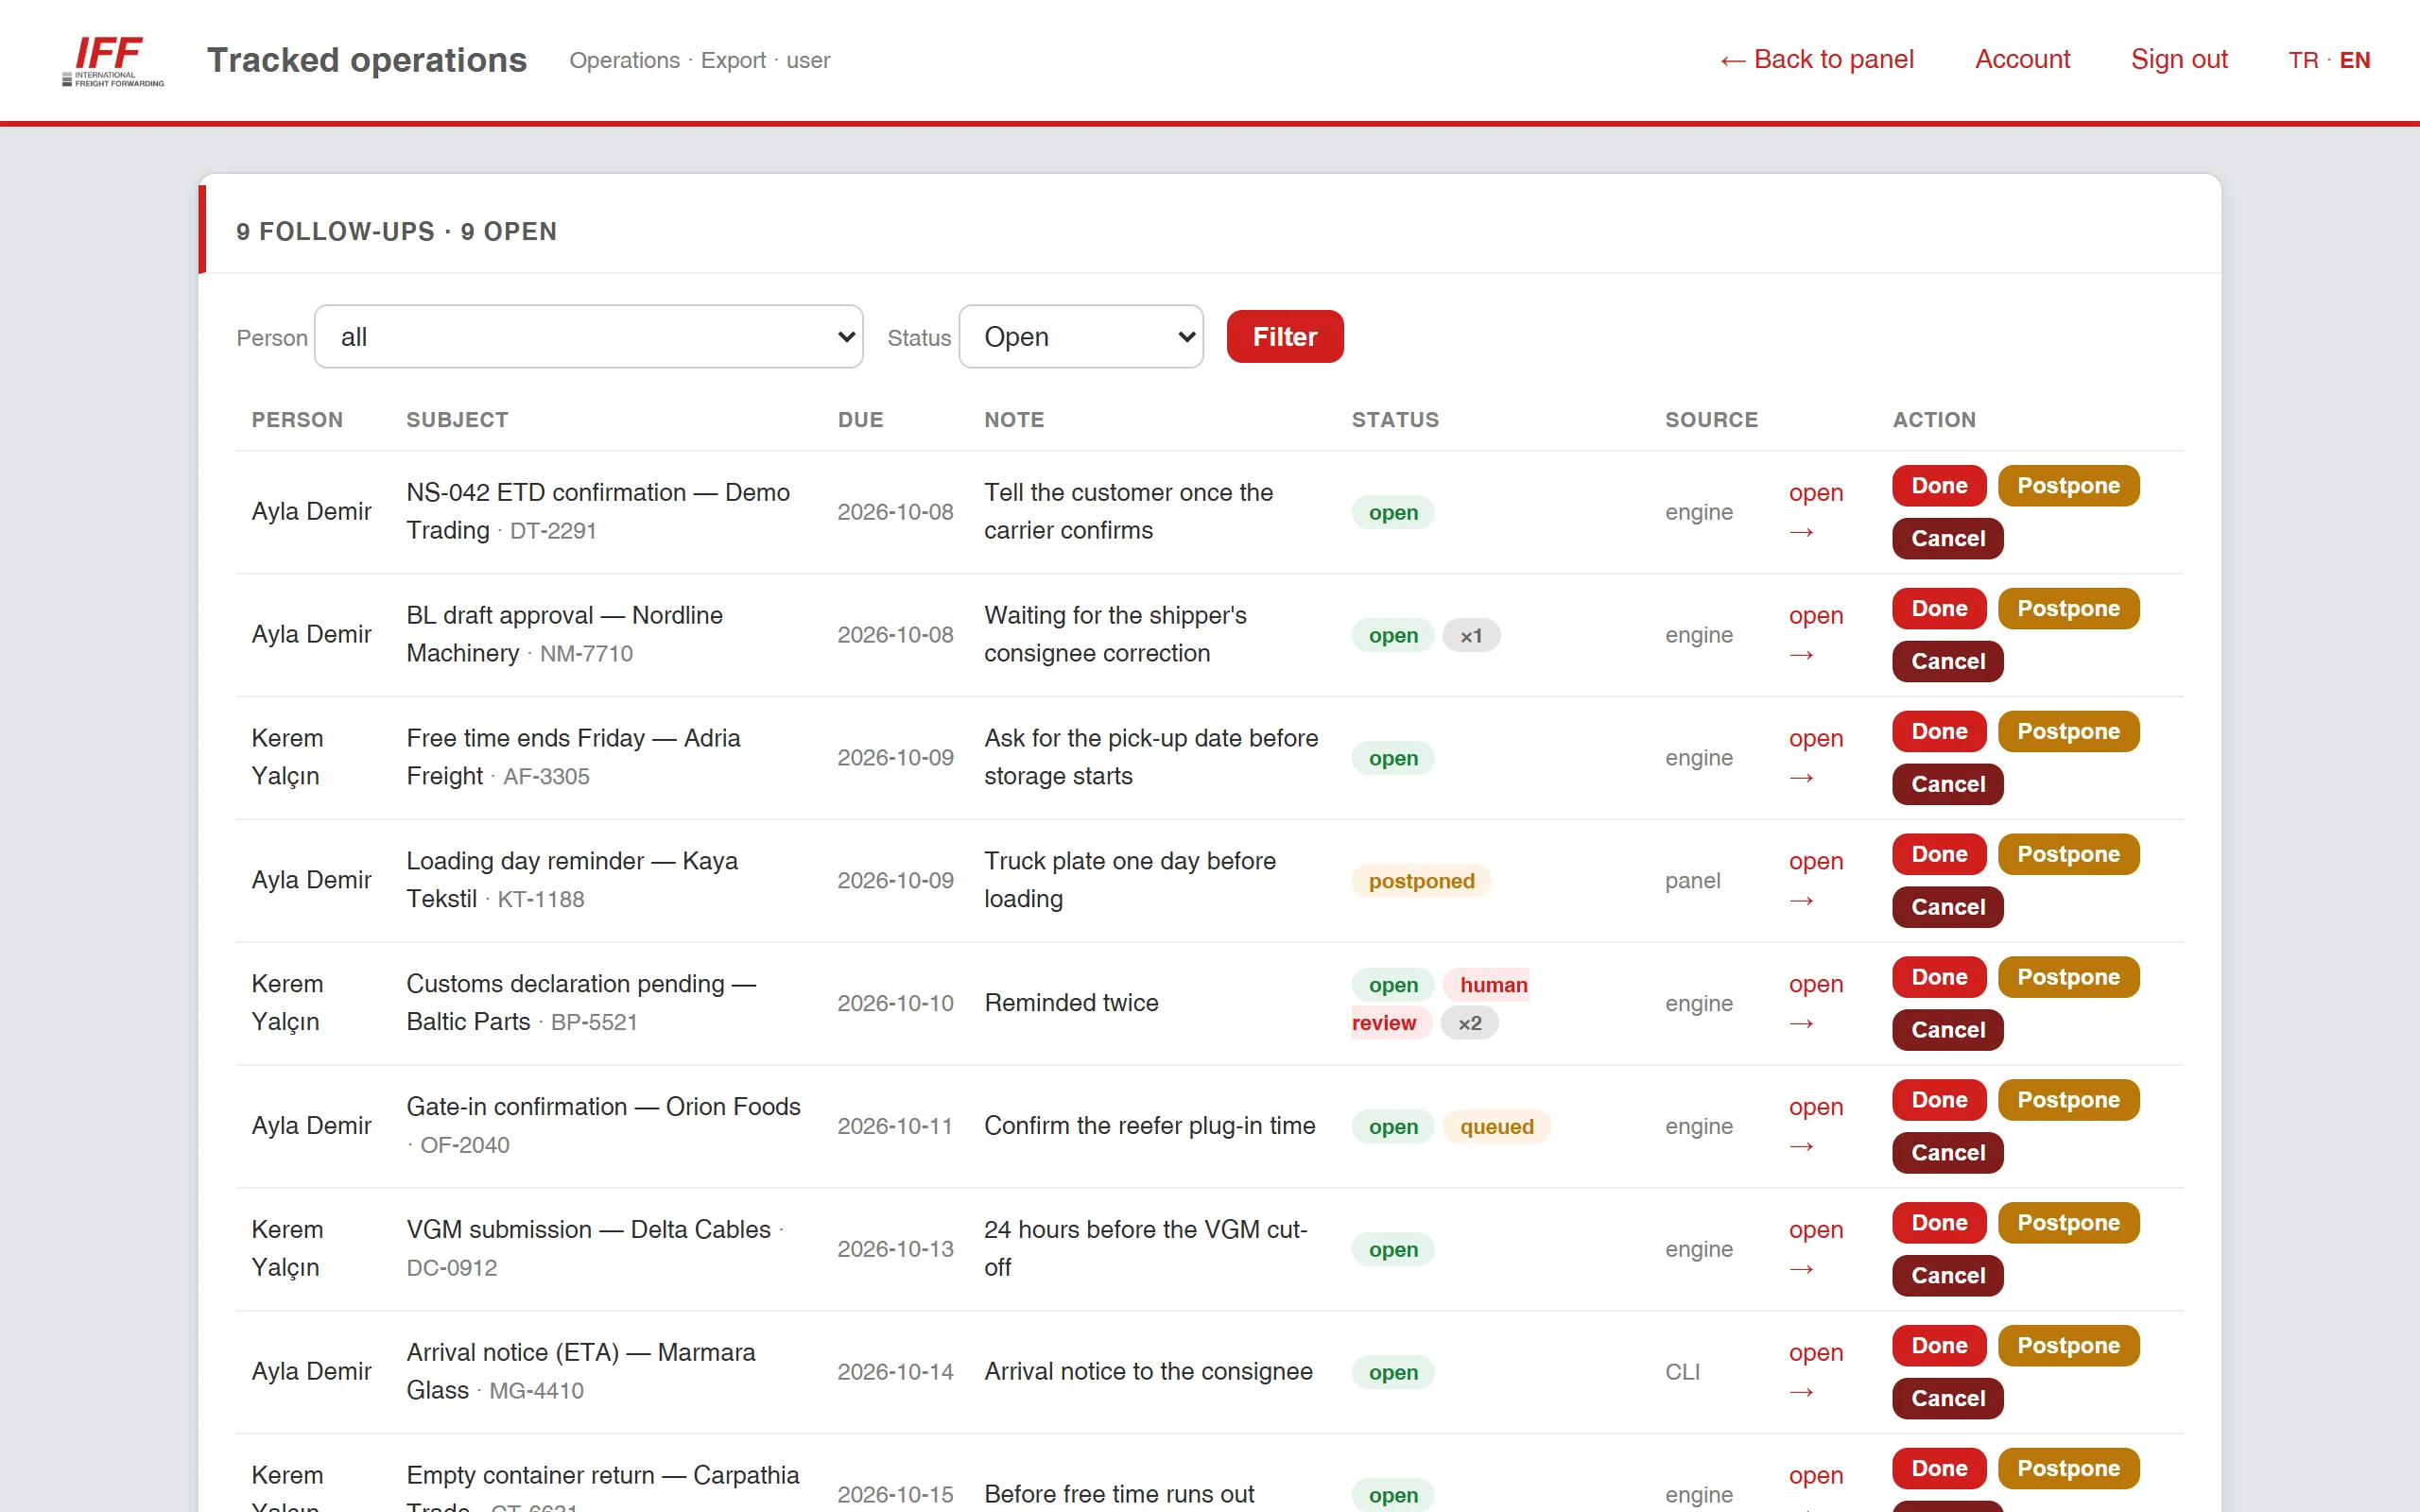Postpone the BL draft approval follow-up
Screen dimensions: 2420x1512
point(2068,609)
